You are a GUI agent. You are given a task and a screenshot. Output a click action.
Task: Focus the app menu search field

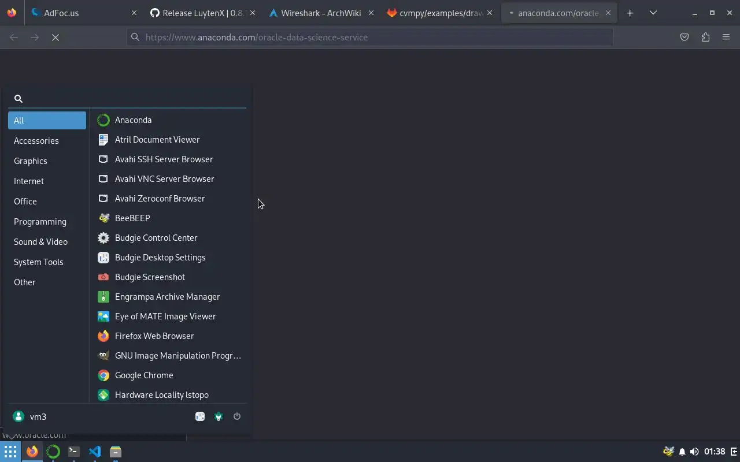pos(127,99)
